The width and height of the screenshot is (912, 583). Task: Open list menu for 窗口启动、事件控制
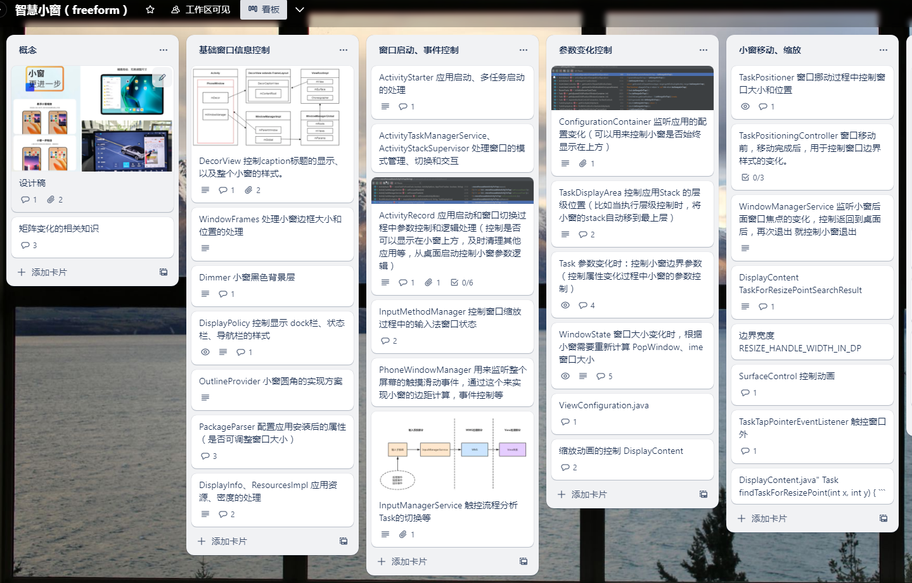(x=523, y=50)
